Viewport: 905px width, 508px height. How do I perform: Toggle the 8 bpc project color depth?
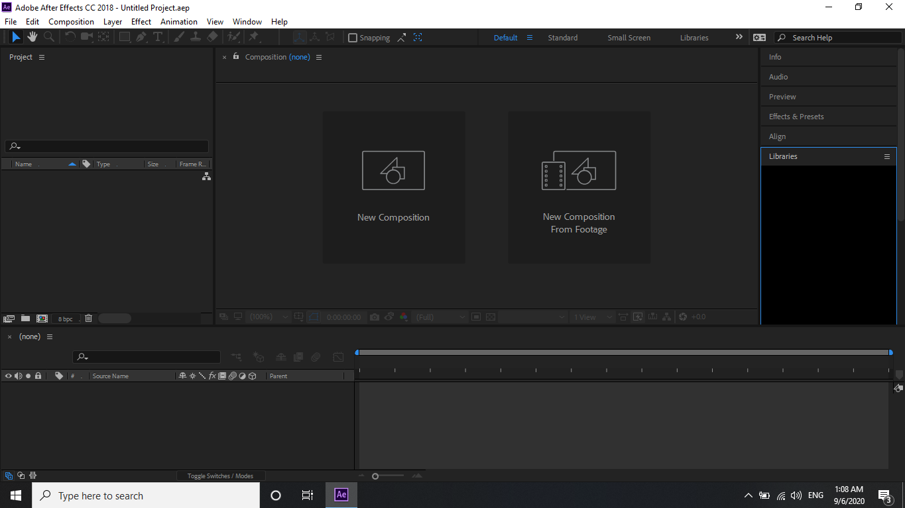[66, 318]
